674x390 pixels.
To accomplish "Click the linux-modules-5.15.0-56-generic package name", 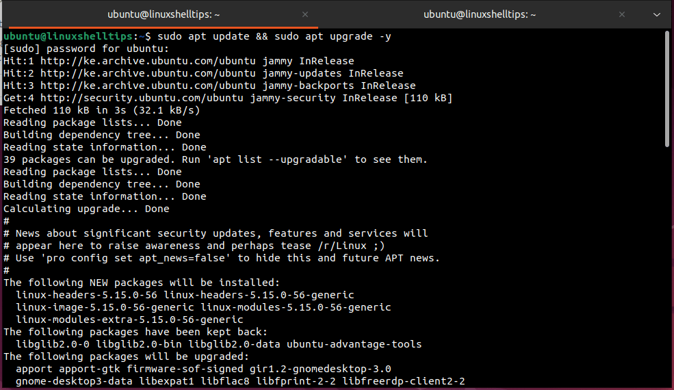I will point(296,307).
